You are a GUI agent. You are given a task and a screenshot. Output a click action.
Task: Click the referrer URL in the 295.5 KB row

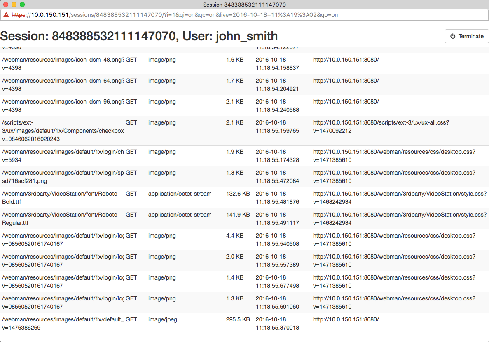pyautogui.click(x=346, y=319)
